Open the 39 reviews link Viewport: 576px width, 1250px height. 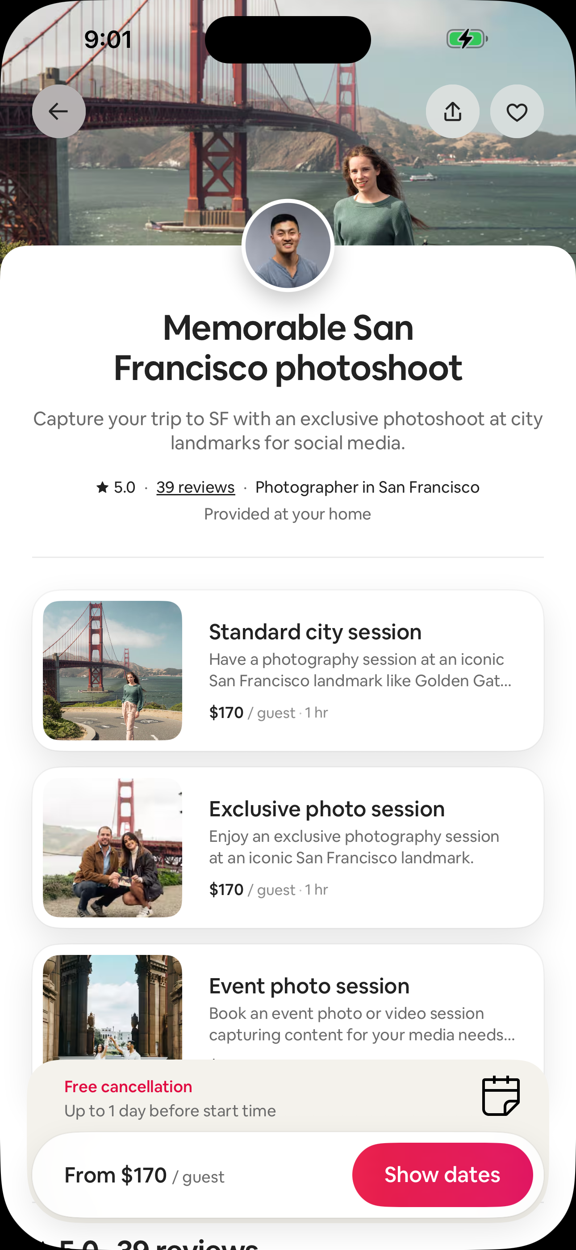196,487
